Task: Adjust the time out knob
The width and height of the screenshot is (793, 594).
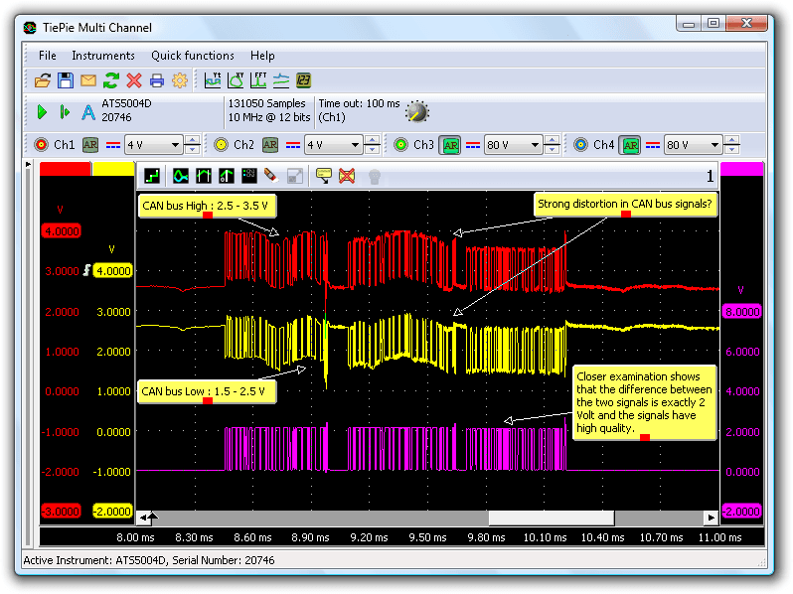Action: pyautogui.click(x=417, y=111)
